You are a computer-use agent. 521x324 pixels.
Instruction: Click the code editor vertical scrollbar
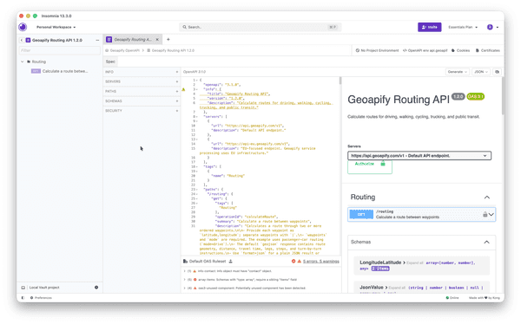pos(340,81)
